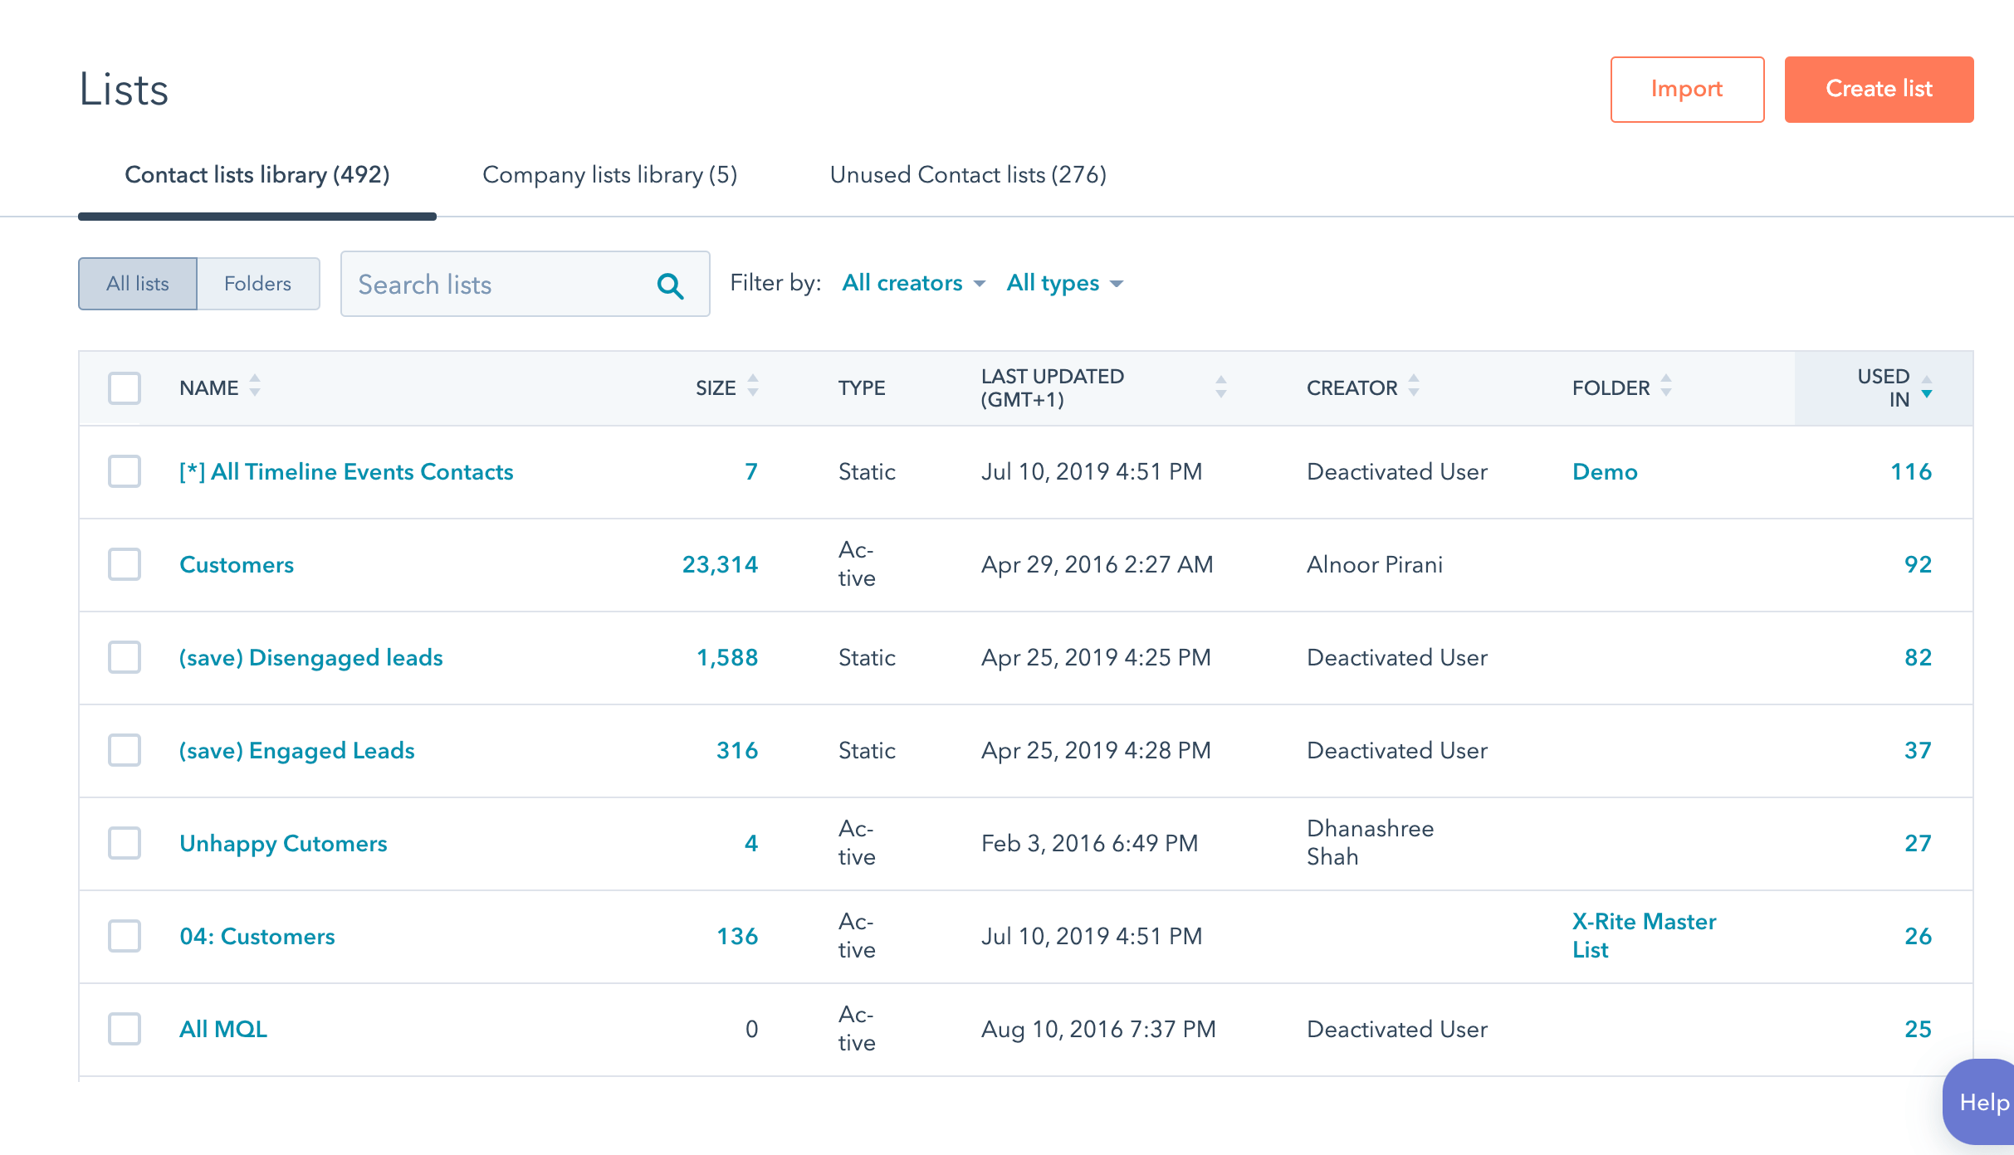Viewport: 2014px width, 1155px height.
Task: Click the CREATOR sort icon
Action: tap(1414, 388)
